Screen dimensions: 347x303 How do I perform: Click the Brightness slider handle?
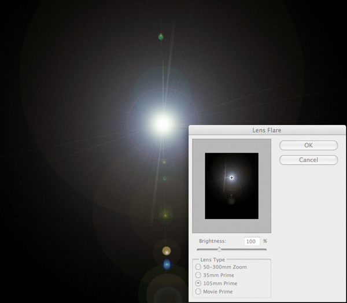click(219, 249)
